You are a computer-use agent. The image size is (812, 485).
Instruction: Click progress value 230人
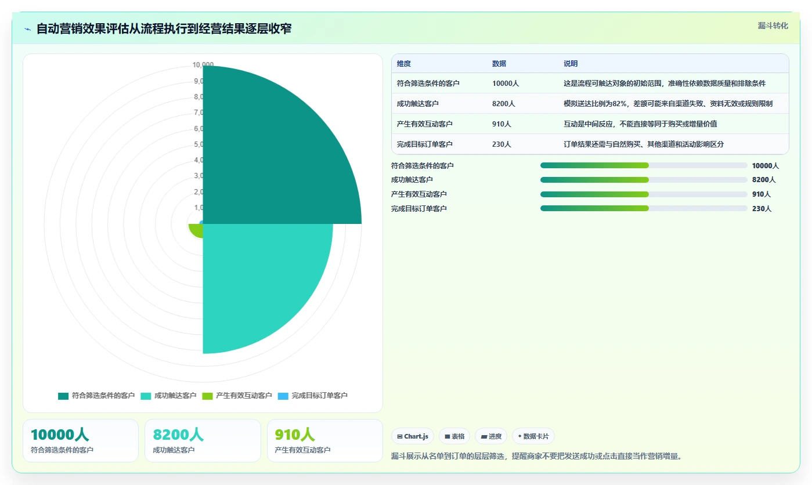(762, 208)
